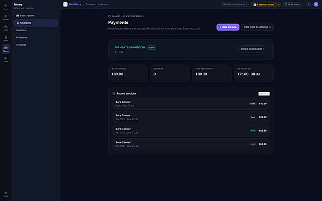Click the MindDiary brand name
The height and width of the screenshot is (201, 322).
click(x=75, y=4)
